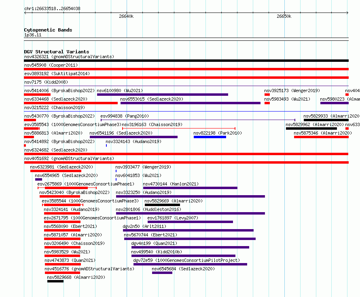Click nsv3925173 (Wenger2019) label
The width and height of the screenshot is (360, 297).
point(292,91)
